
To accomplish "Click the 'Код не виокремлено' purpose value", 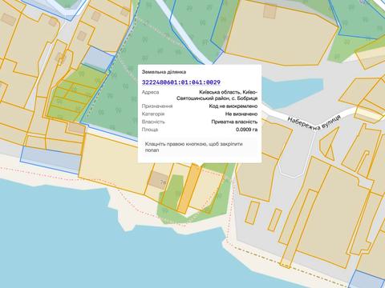I will click(x=233, y=106).
